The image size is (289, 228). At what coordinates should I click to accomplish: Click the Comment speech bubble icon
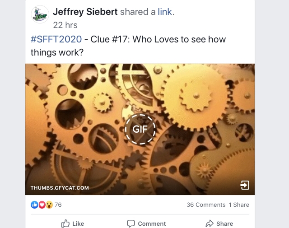coord(131,223)
